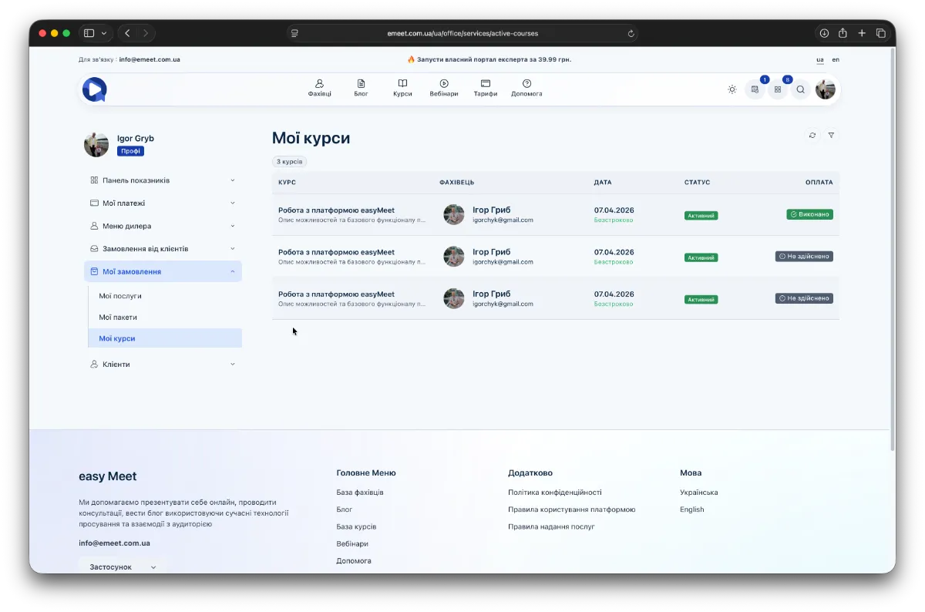Expand the Панель показників sidebar section

(163, 180)
